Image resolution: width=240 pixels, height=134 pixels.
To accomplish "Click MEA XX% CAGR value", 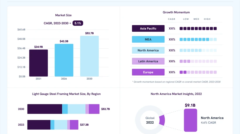I will [x=172, y=39].
